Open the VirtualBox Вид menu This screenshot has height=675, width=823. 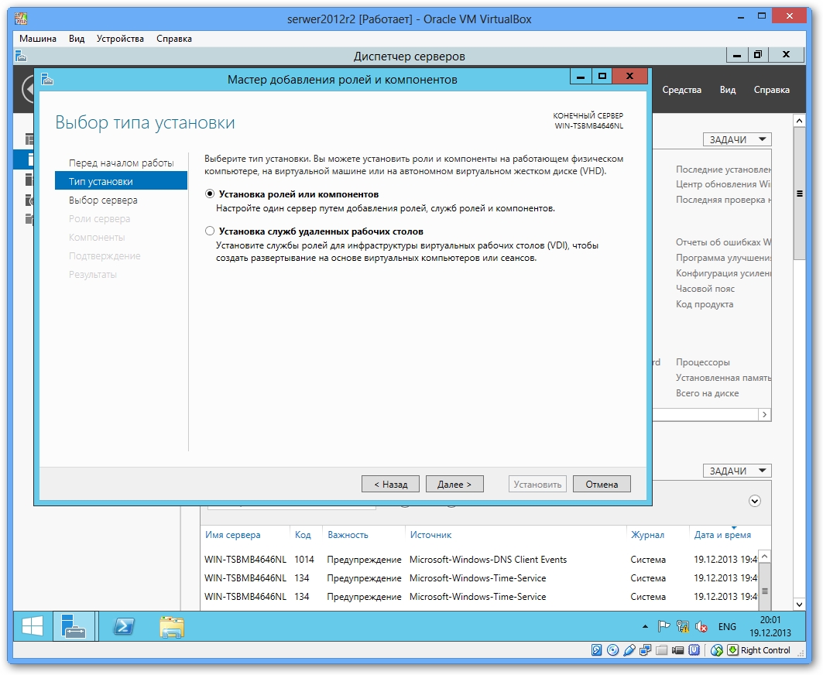click(x=77, y=38)
